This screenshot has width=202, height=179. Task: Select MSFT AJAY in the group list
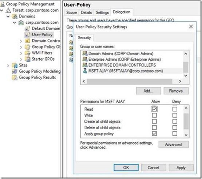(132, 71)
